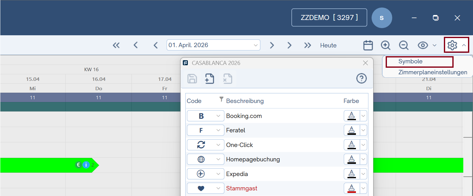The width and height of the screenshot is (473, 196).
Task: Zoom out the room plan view
Action: tap(404, 45)
